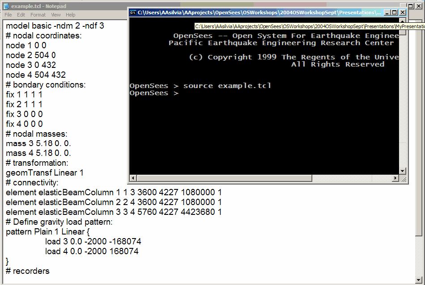Maximize the Notepad window
The image size is (425, 285).
[411, 6]
